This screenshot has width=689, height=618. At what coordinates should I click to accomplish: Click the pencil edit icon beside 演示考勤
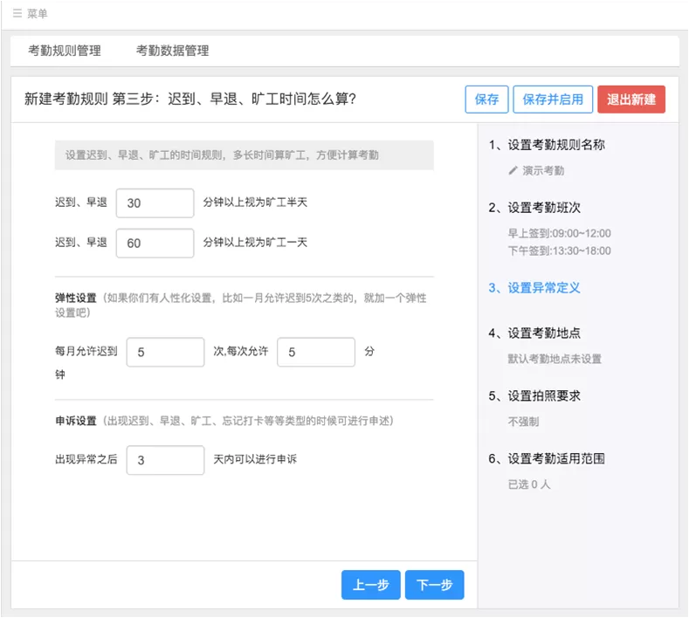513,170
